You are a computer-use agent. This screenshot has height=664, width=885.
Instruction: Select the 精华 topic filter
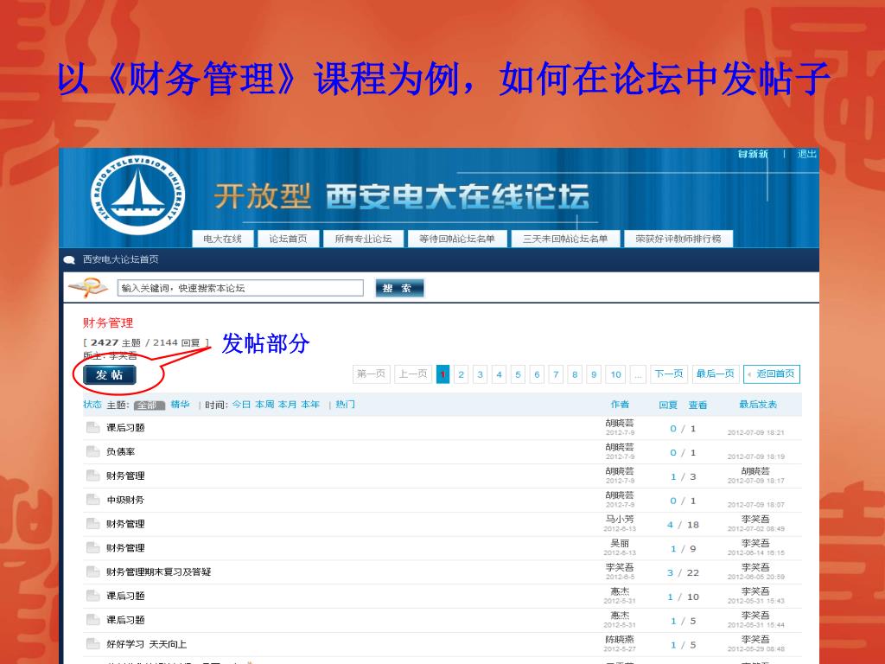(x=180, y=405)
